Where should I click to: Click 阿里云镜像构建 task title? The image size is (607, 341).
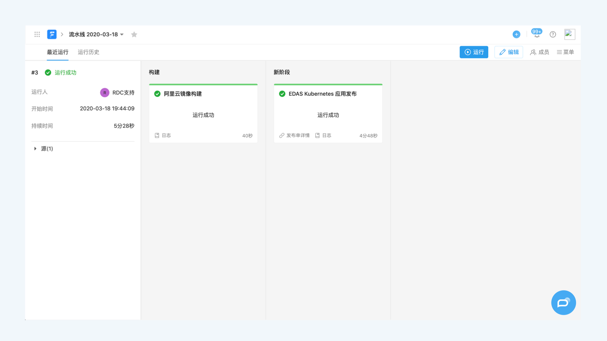(x=183, y=94)
